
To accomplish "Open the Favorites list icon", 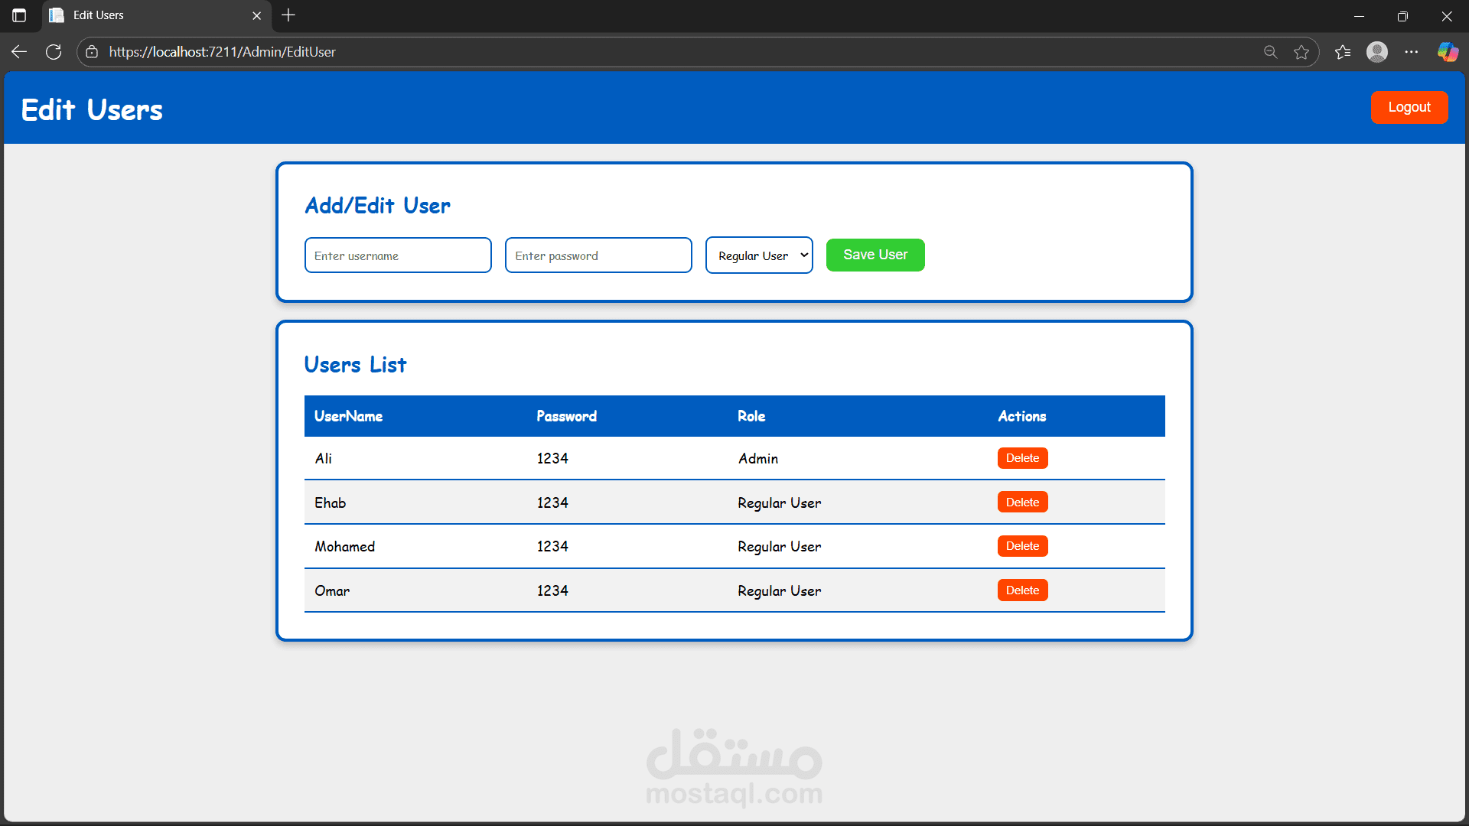I will click(x=1343, y=52).
